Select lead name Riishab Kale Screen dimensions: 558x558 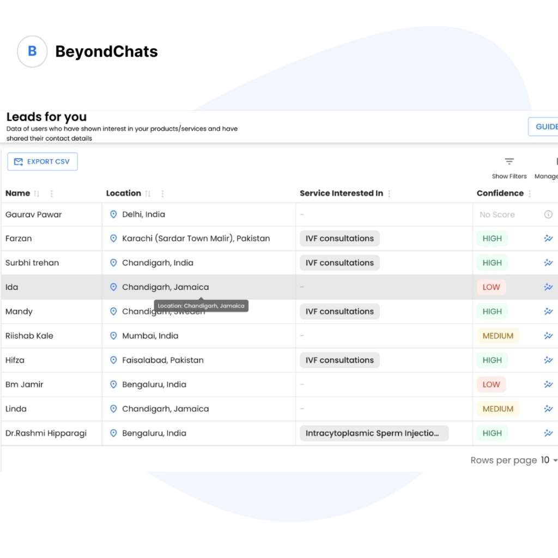(x=29, y=336)
